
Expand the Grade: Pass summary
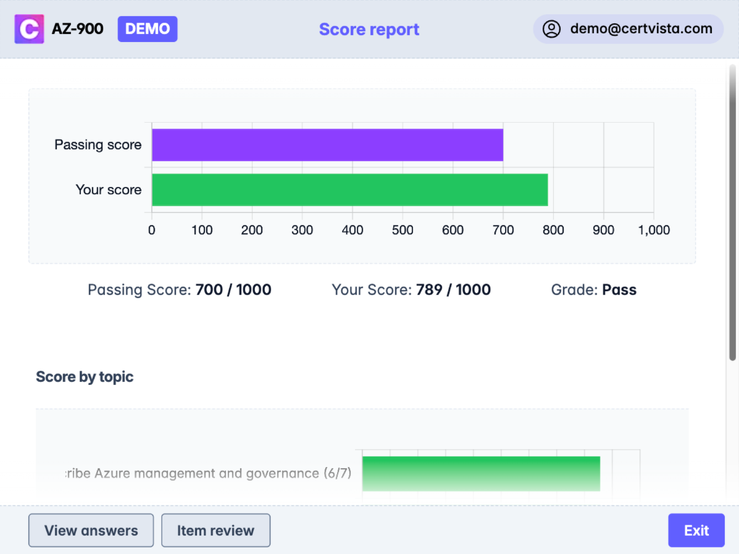pos(593,289)
